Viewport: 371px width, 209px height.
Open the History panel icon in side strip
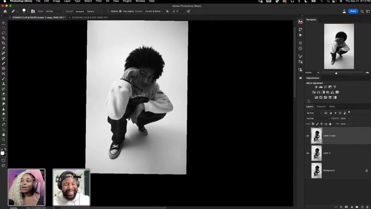point(300,30)
